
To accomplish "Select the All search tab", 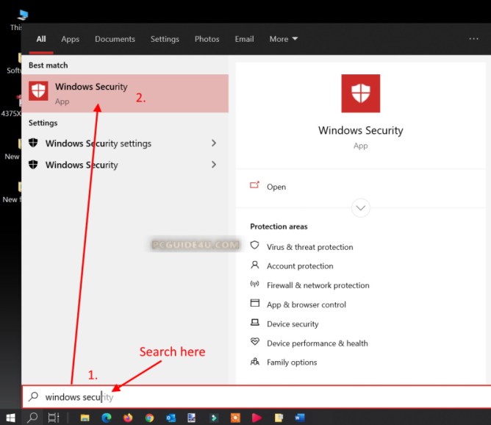I will pyautogui.click(x=41, y=39).
